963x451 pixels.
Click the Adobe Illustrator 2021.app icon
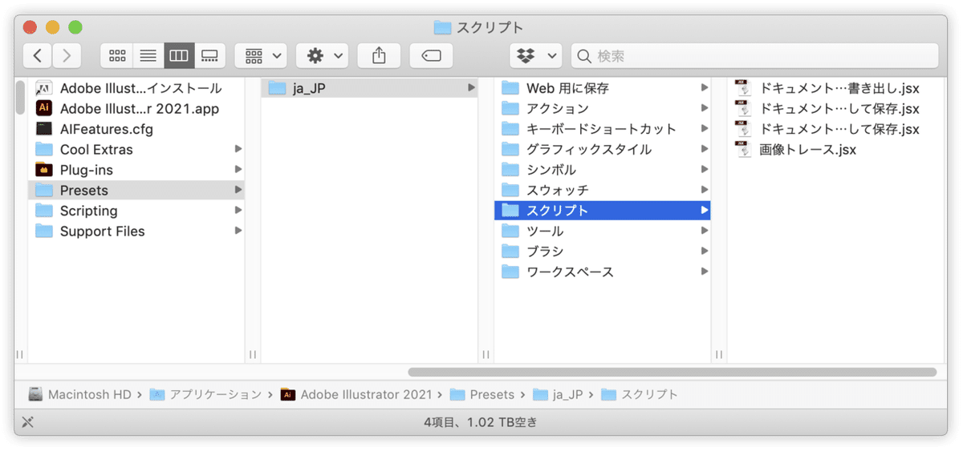(x=44, y=108)
